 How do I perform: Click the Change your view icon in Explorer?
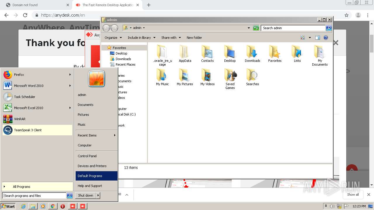[302, 38]
